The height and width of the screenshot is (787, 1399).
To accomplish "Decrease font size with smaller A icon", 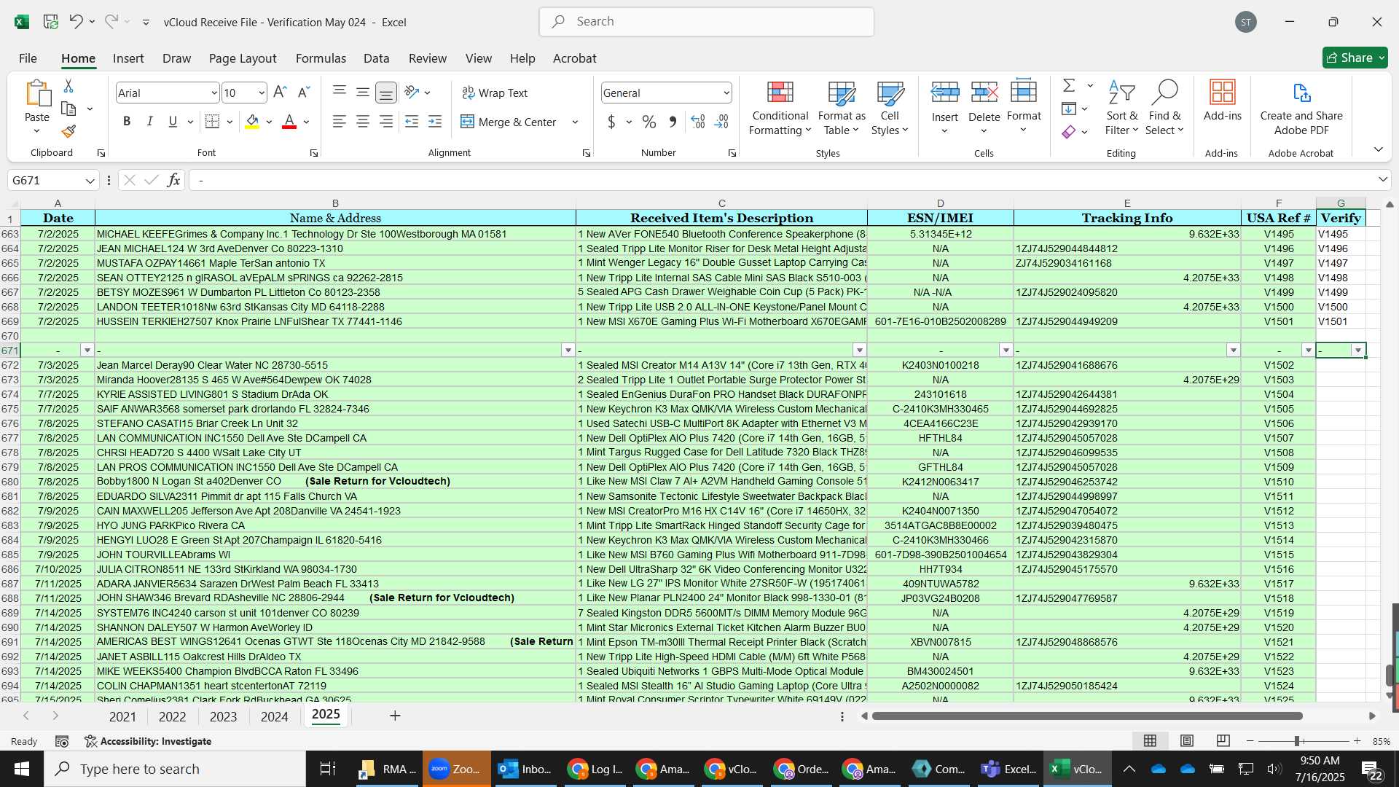I will coord(304,93).
